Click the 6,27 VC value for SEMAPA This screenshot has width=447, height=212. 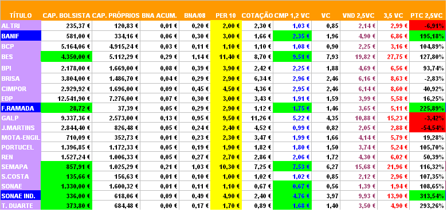(326, 167)
